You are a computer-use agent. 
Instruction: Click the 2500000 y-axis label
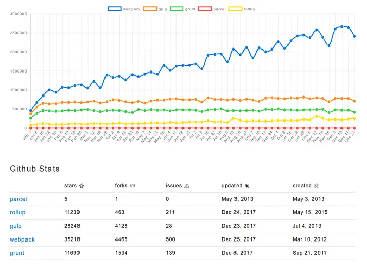[x=18, y=33]
